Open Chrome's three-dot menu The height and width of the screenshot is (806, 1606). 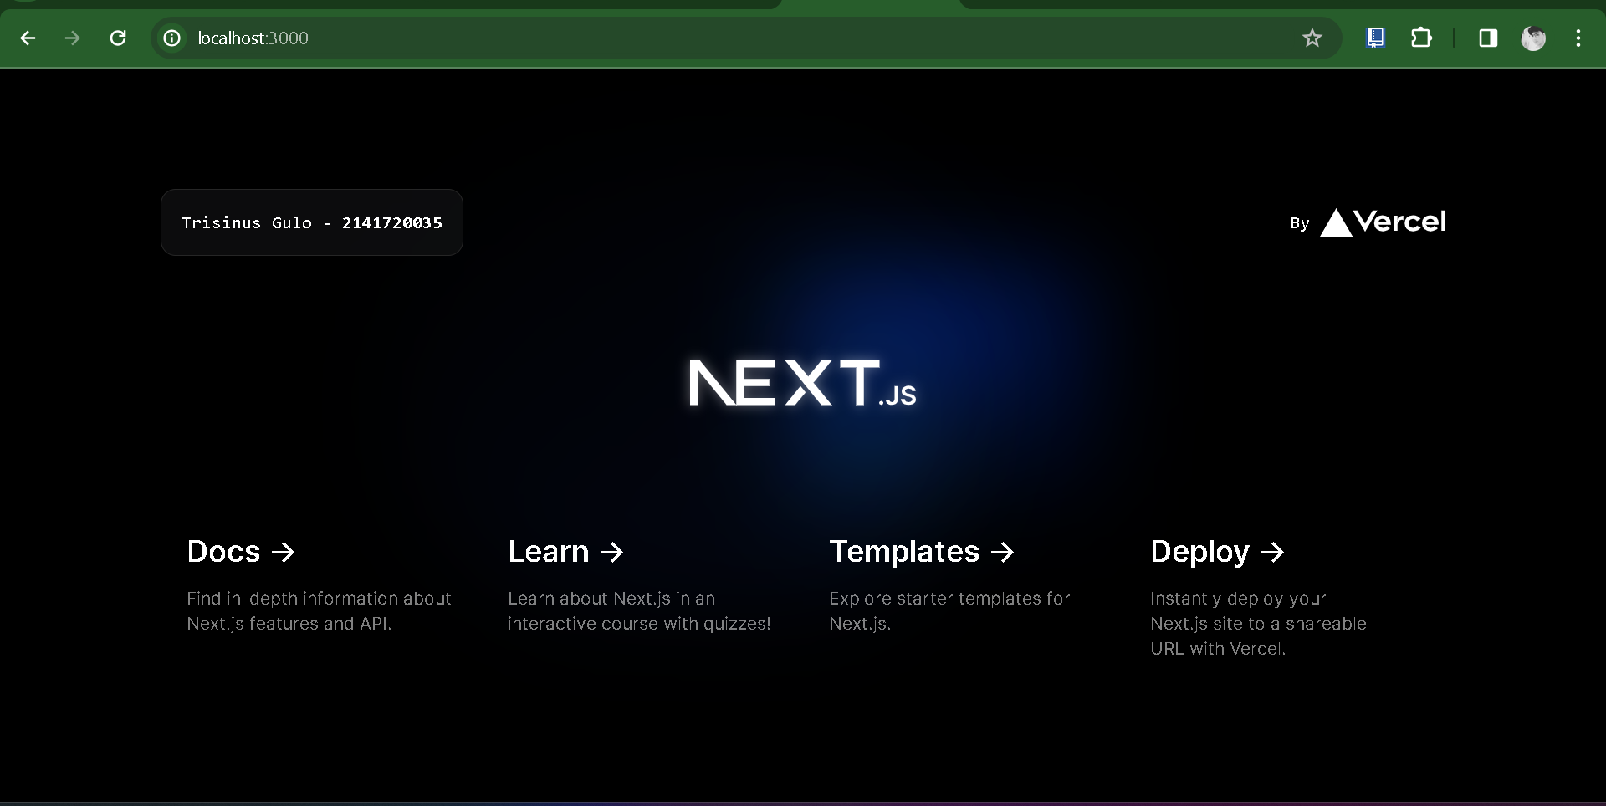click(1578, 38)
